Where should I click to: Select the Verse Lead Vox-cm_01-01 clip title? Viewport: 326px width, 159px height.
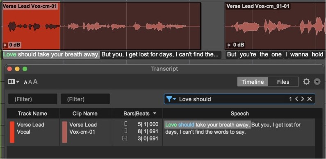258,6
